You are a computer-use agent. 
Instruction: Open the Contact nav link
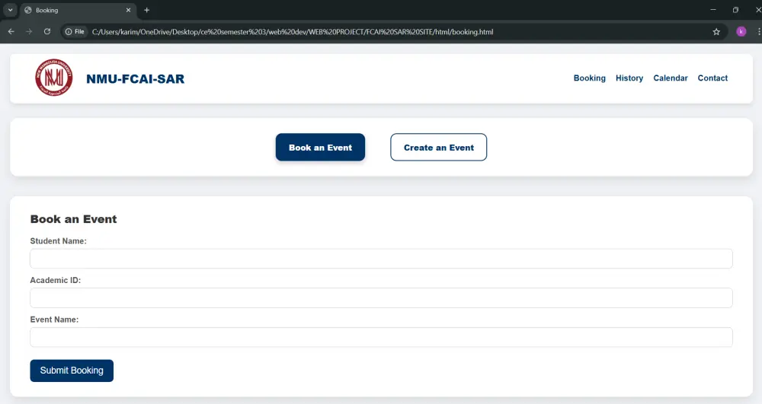(x=712, y=78)
